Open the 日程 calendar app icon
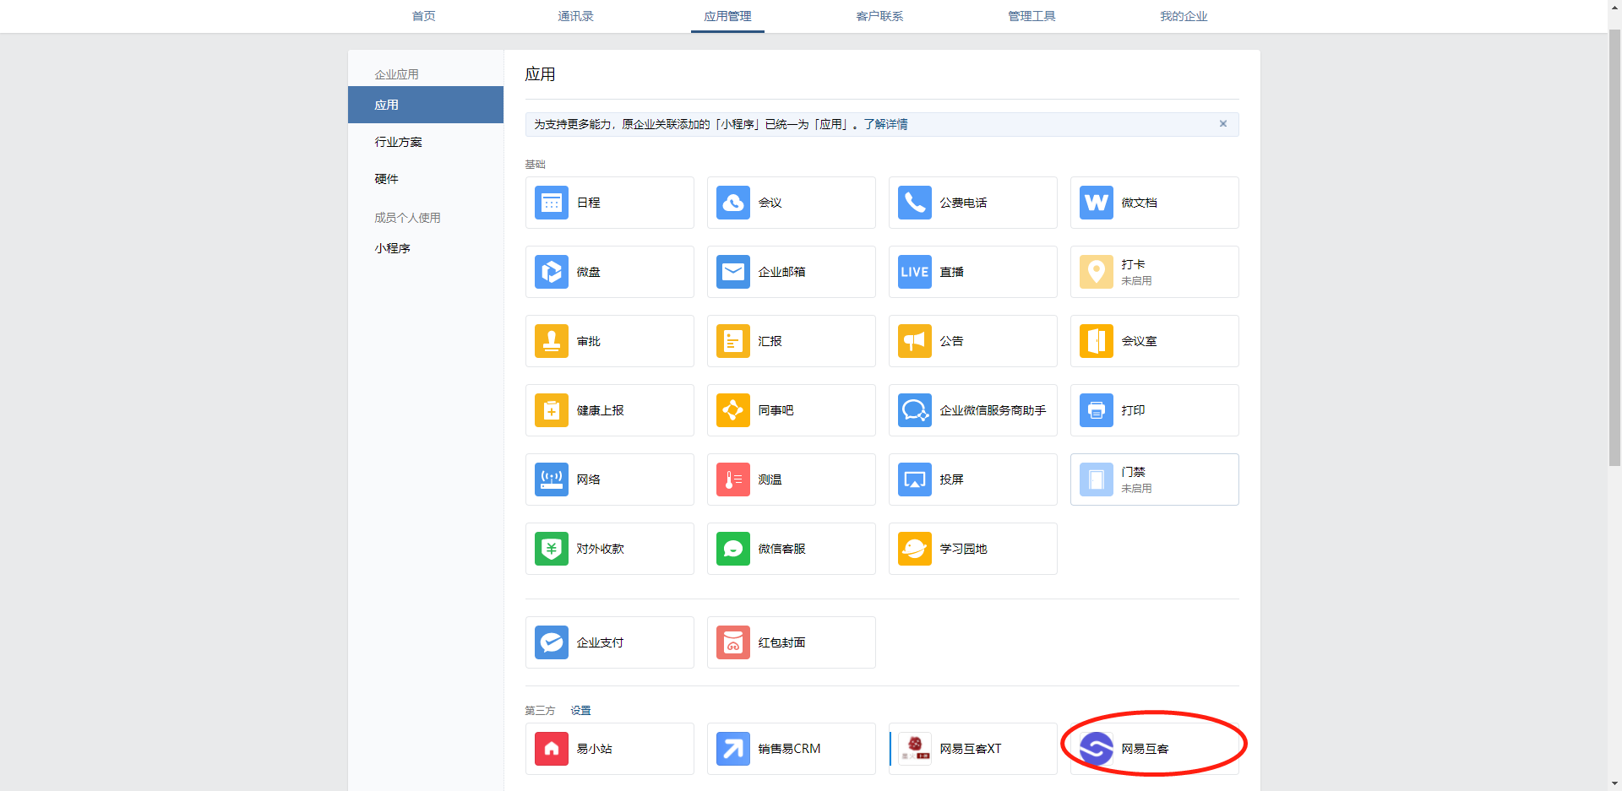This screenshot has width=1622, height=791. (551, 203)
